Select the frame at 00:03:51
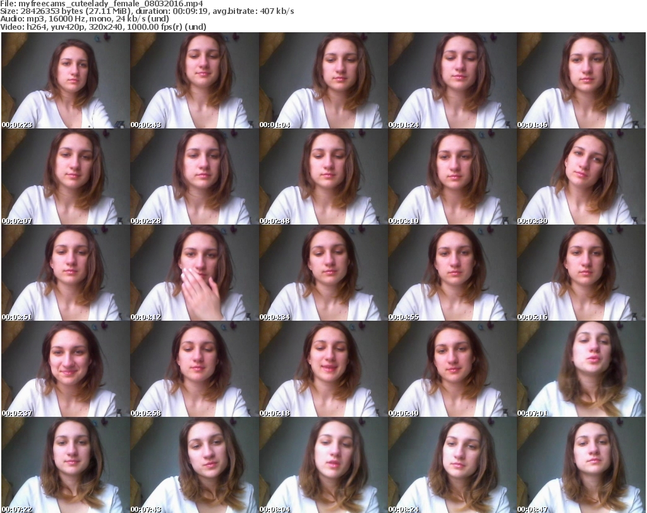Viewport: 647px width, 513px height. click(65, 273)
